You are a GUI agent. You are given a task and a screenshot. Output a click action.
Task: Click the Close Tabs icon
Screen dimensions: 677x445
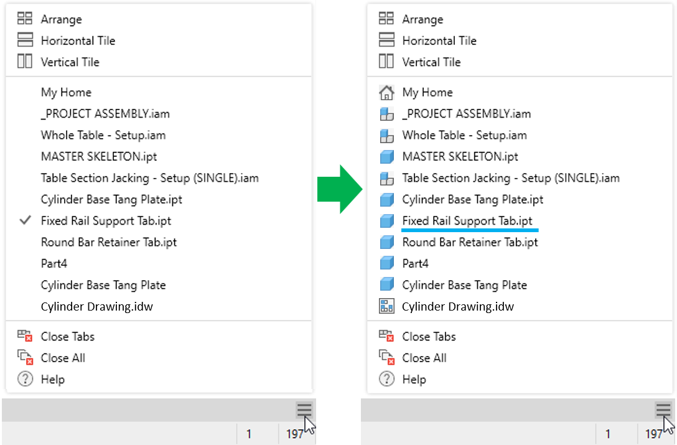[25, 336]
